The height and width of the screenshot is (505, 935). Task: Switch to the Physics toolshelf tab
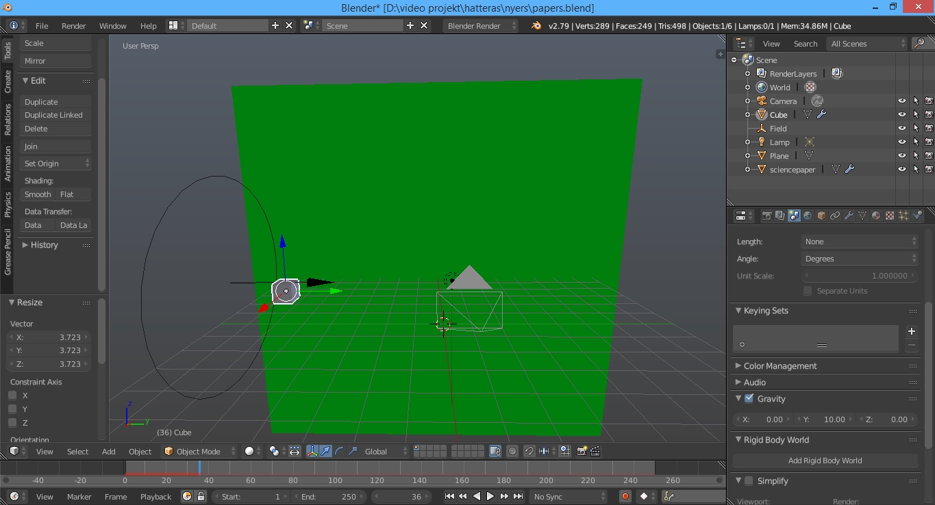coord(8,204)
